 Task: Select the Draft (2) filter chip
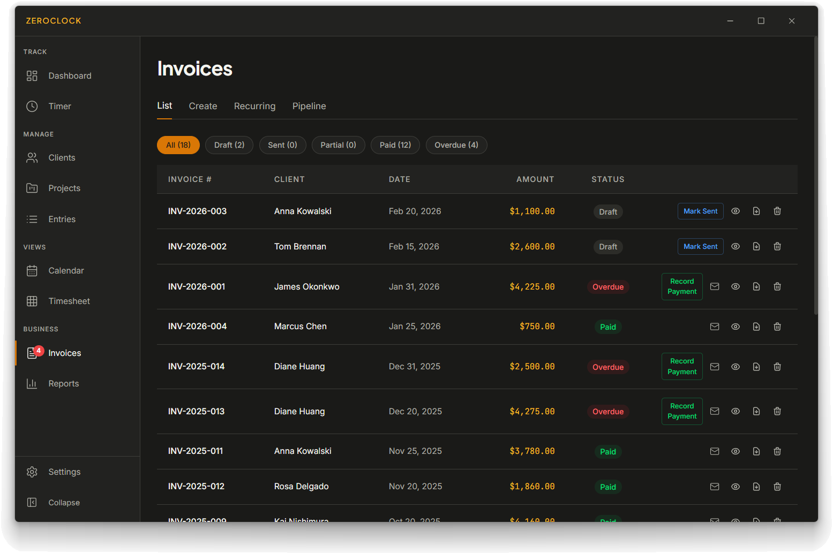(229, 145)
